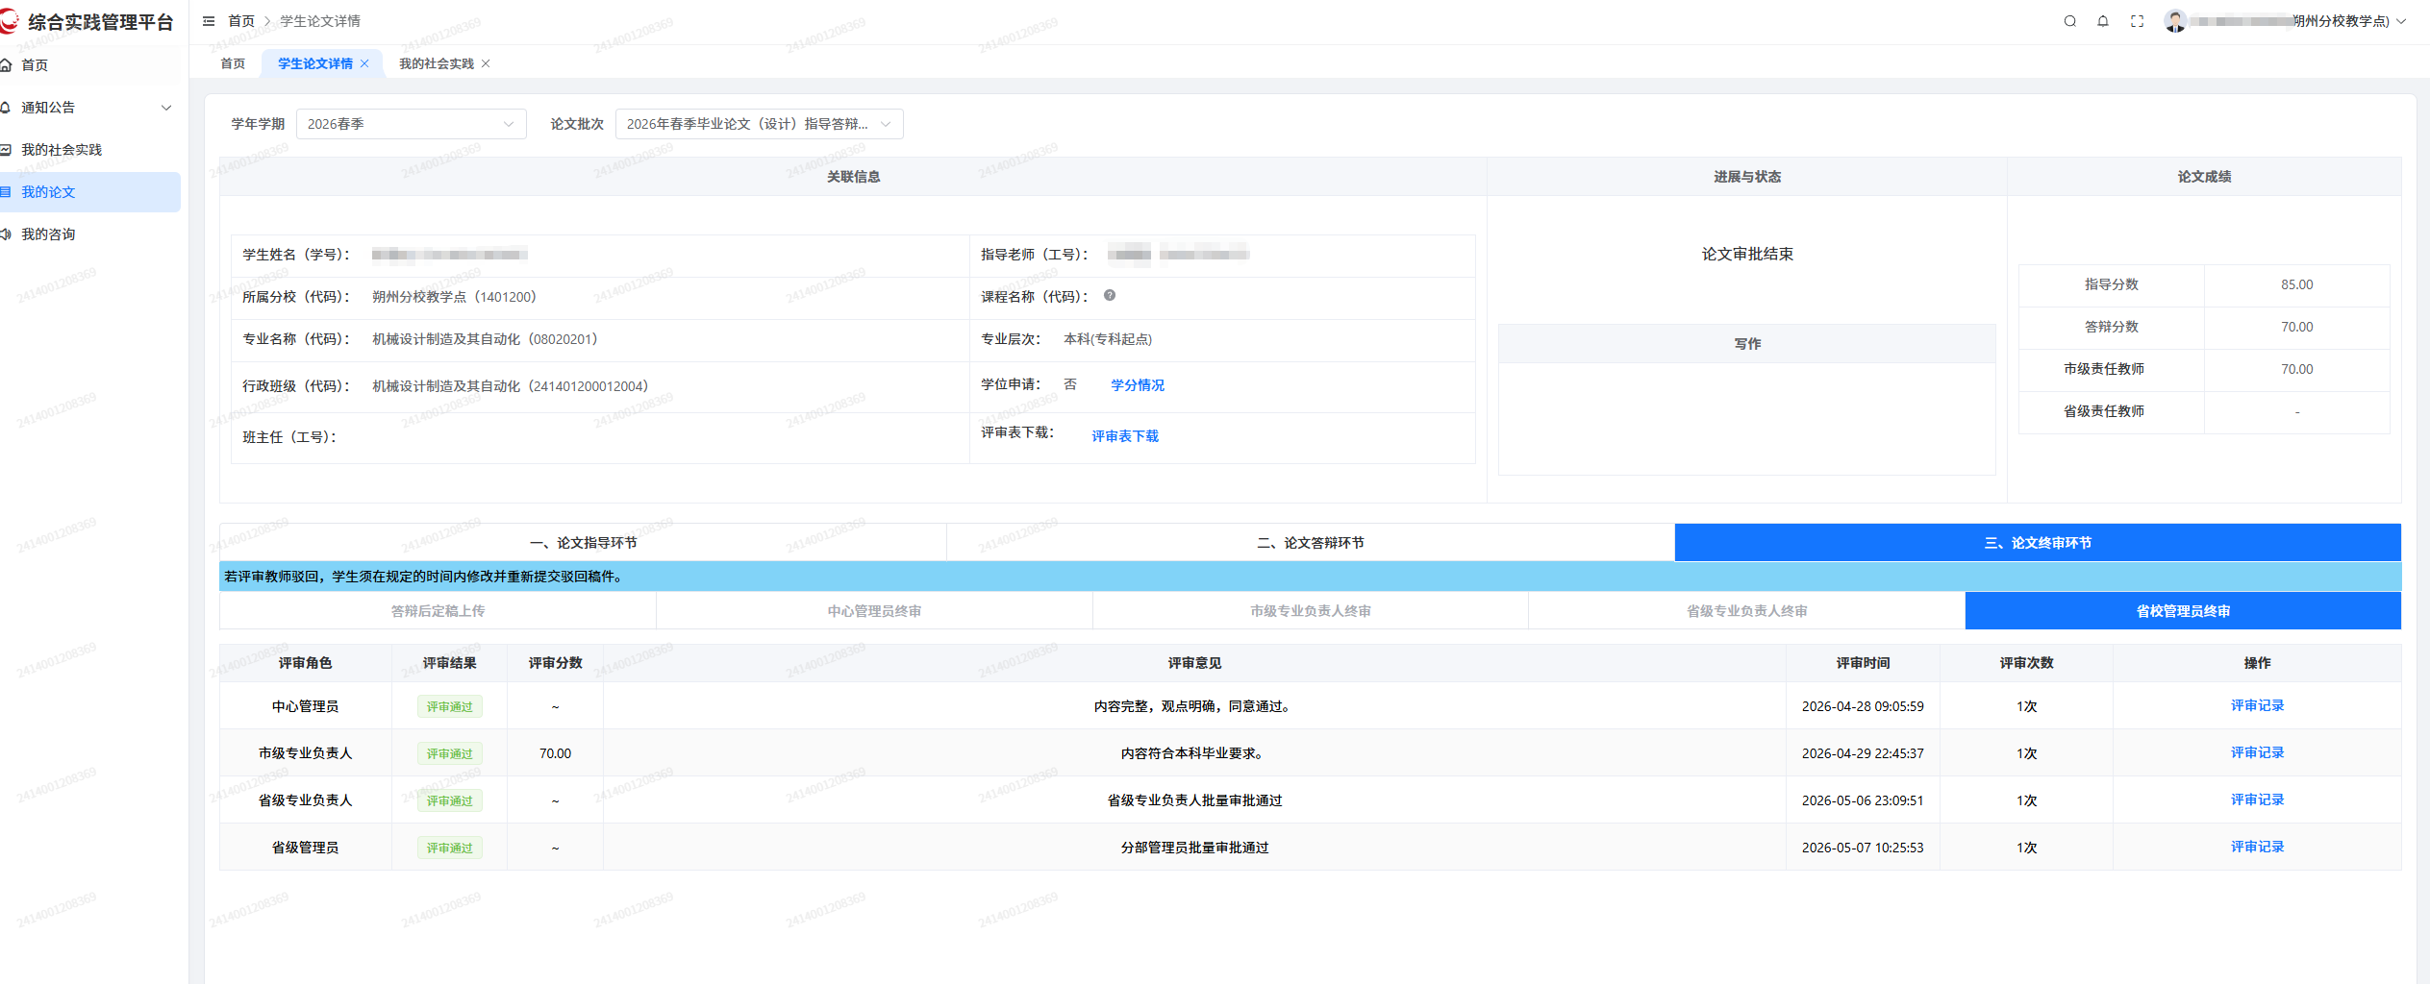The image size is (2430, 984).
Task: Click the 评审通过 tag for 中心管理员
Action: click(x=450, y=706)
